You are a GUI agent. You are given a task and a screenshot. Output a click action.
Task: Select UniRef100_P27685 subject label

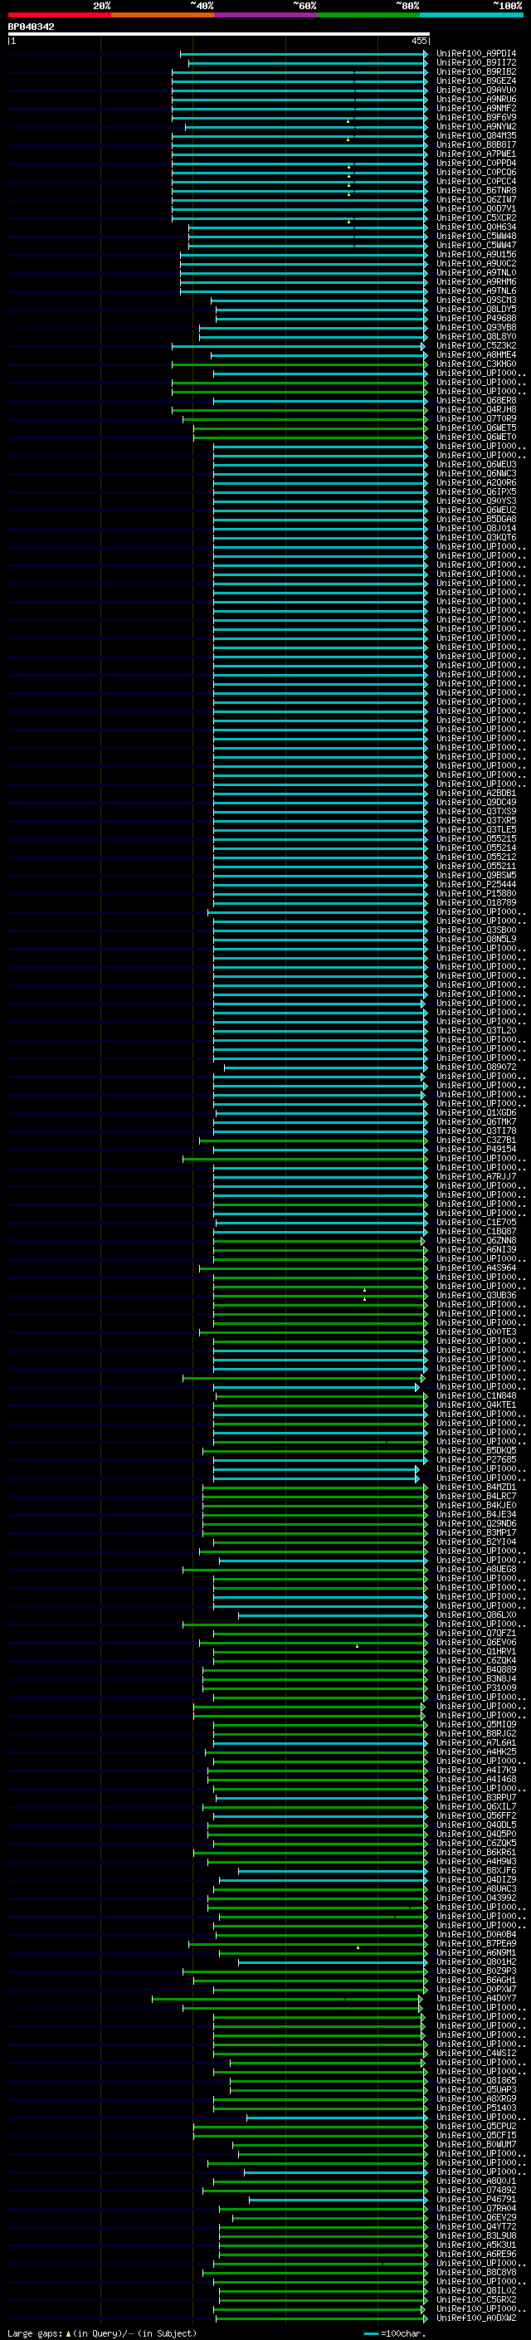476,1460
